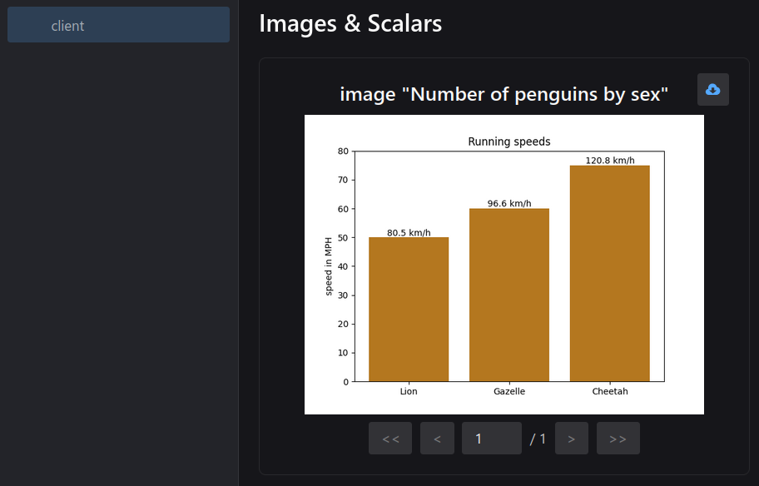Image resolution: width=759 pixels, height=486 pixels.
Task: Jump to the last image page
Action: click(618, 439)
